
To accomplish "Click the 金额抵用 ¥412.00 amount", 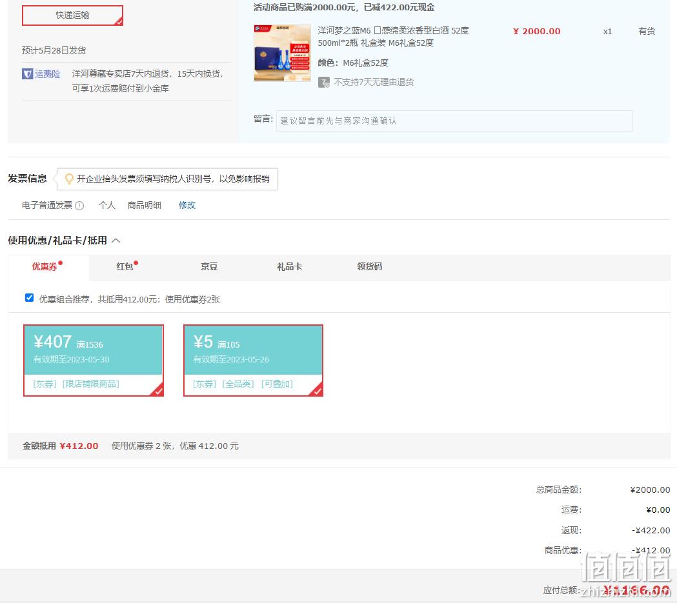I will (x=79, y=446).
